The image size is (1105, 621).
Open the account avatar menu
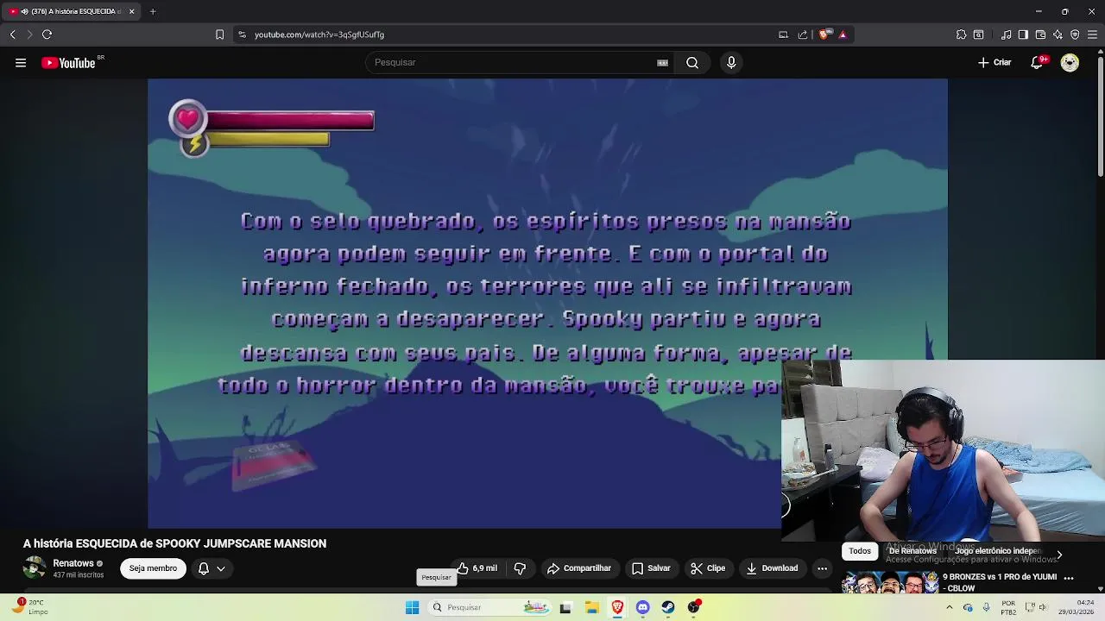click(1070, 62)
